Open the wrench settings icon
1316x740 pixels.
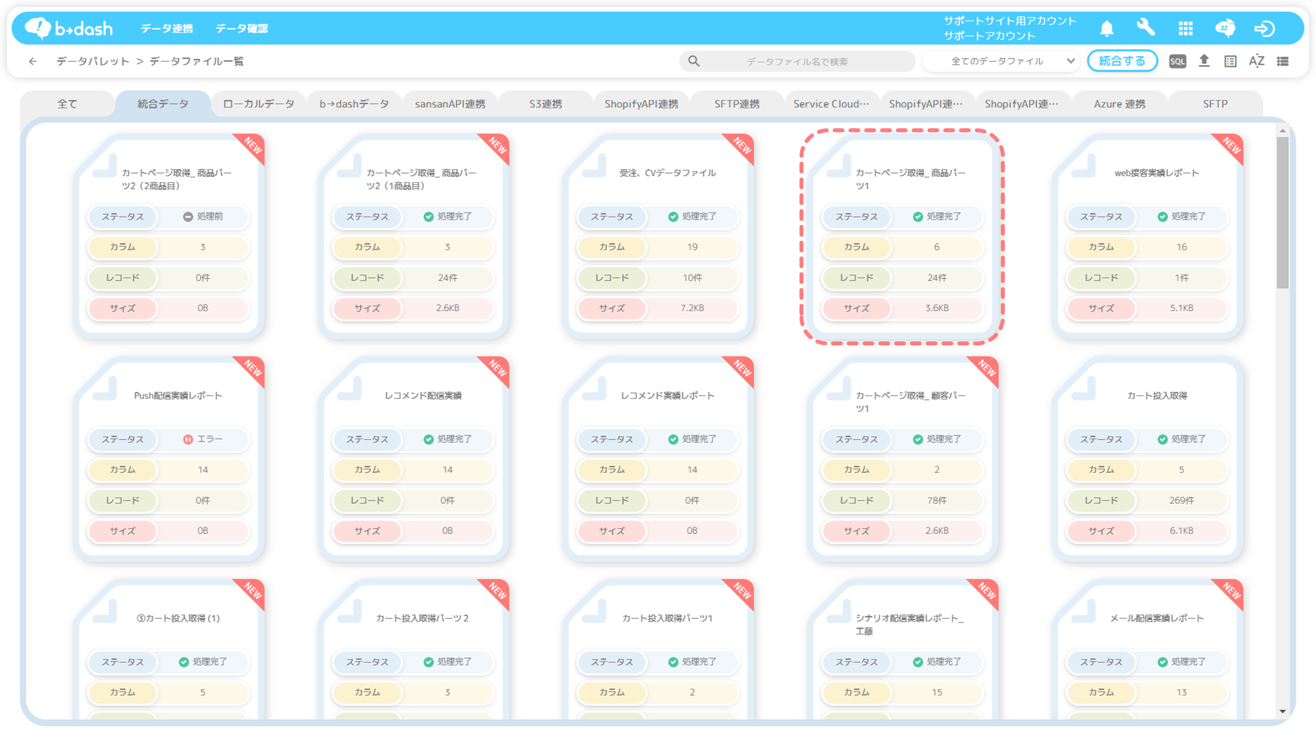[x=1146, y=28]
